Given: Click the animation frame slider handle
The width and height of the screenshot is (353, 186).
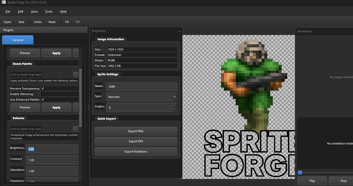Looking at the screenshot, I should point(300,172).
